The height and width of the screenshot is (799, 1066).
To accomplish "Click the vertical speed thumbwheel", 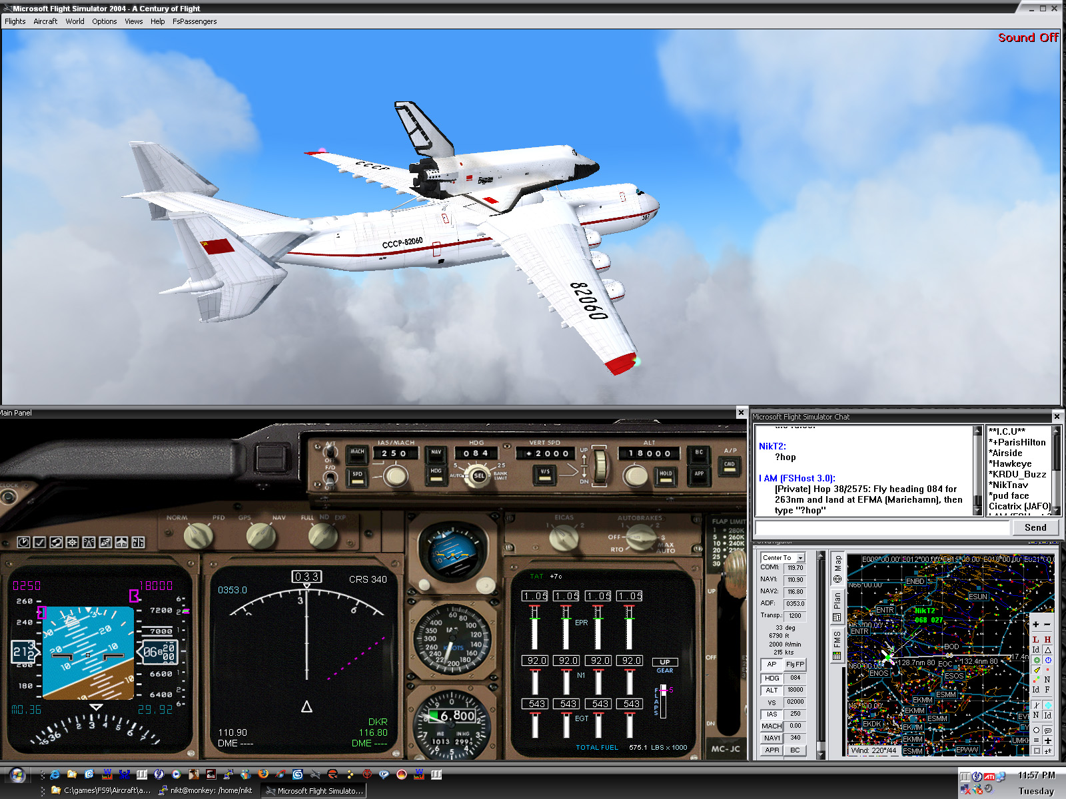I will point(600,464).
